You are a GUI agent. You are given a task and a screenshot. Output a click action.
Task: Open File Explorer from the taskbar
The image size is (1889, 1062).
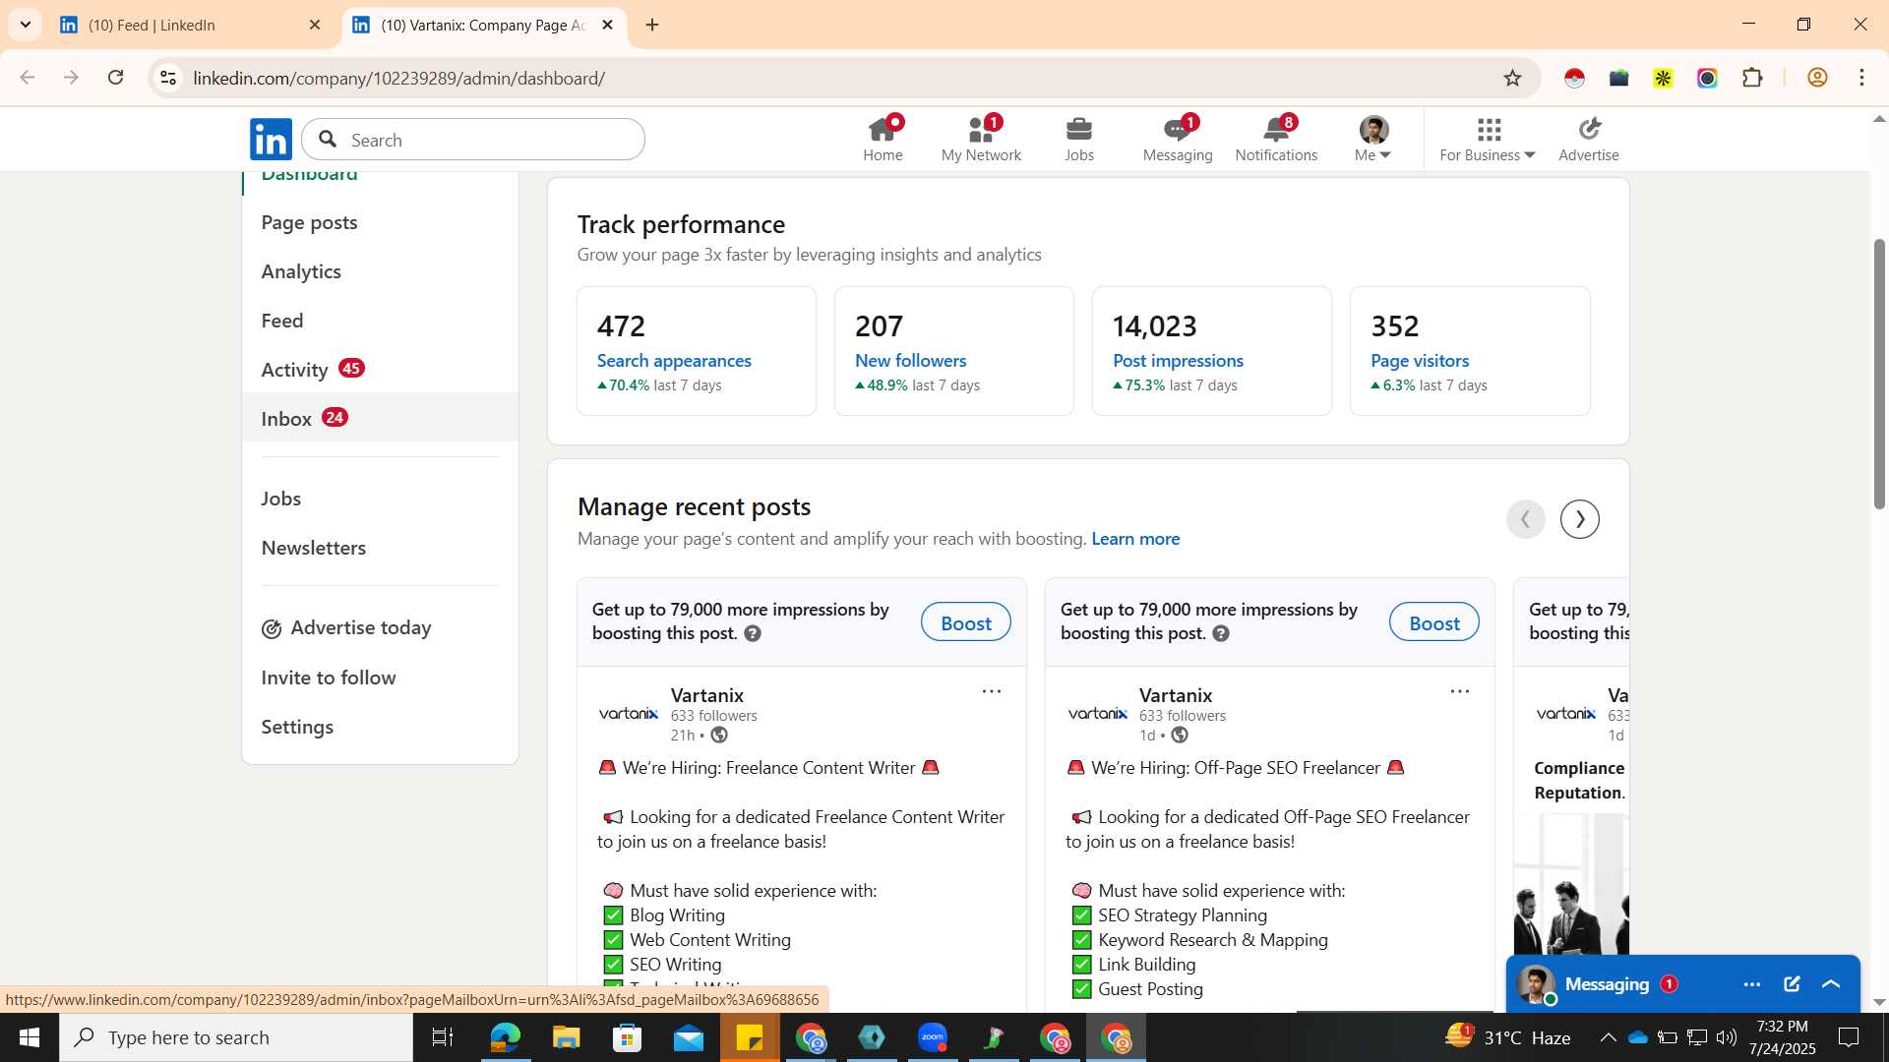point(566,1037)
